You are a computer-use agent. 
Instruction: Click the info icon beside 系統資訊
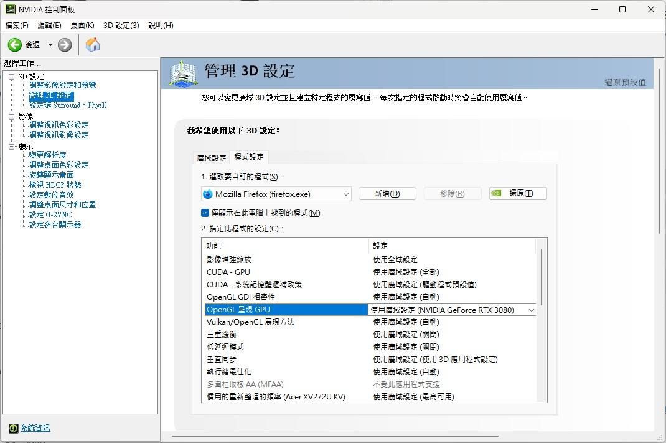pyautogui.click(x=14, y=428)
